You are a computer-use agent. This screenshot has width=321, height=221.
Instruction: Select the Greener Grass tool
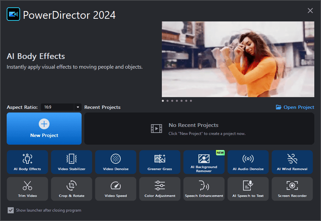160,162
